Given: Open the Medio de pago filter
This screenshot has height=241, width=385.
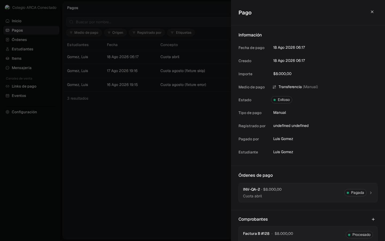Looking at the screenshot, I should [84, 33].
